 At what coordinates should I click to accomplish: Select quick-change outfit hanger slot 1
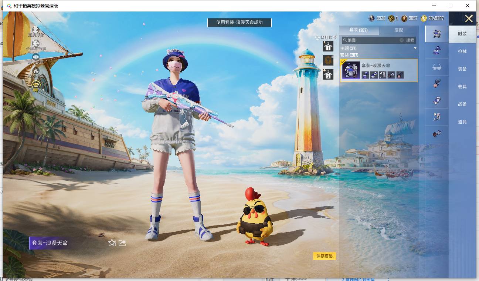click(x=328, y=46)
